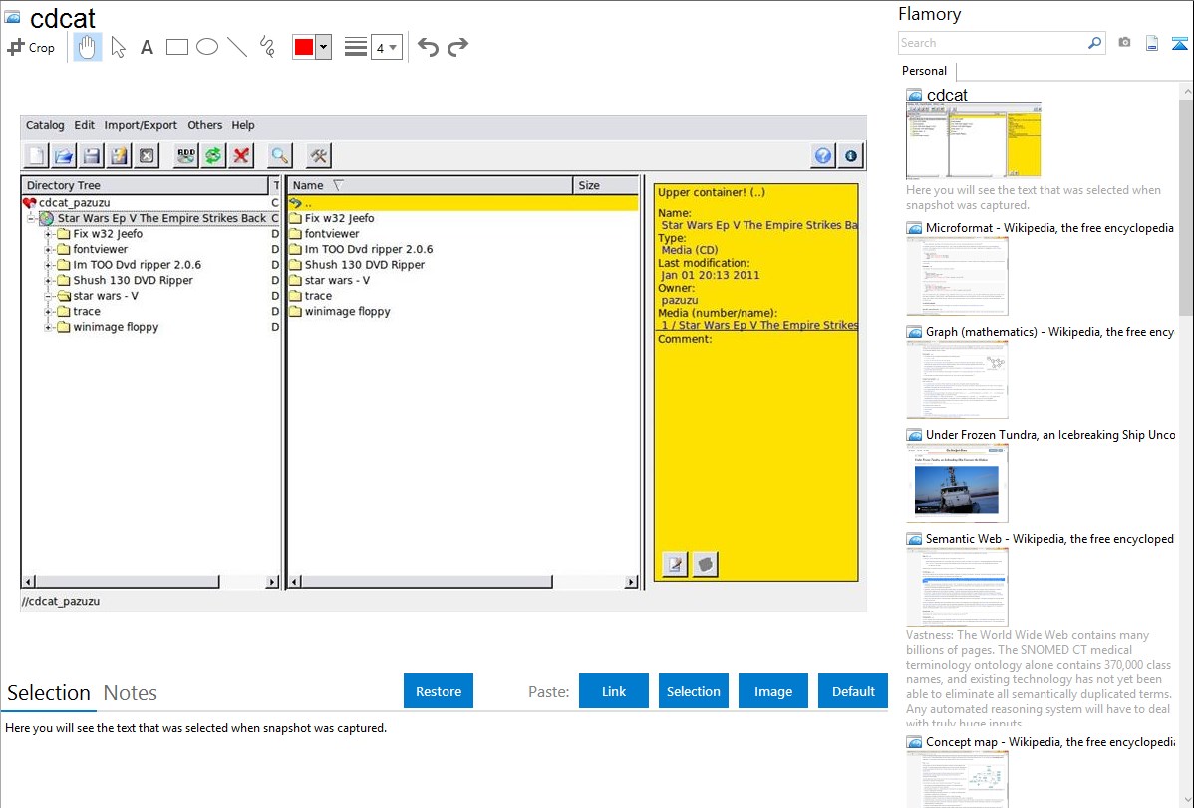Click the Restore button
Image resolution: width=1194 pixels, height=808 pixels.
tap(439, 691)
